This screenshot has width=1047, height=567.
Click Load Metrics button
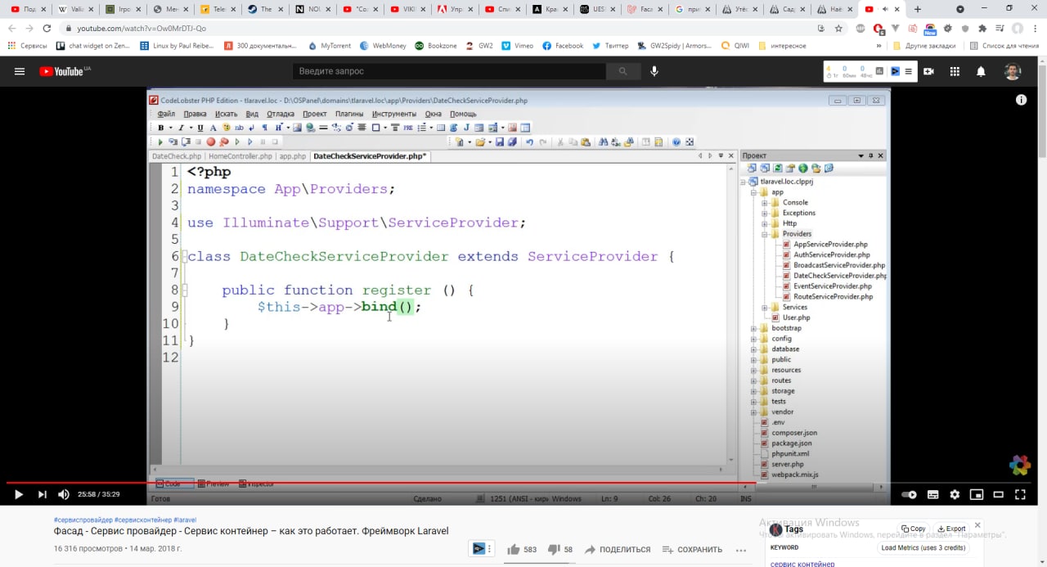point(923,547)
